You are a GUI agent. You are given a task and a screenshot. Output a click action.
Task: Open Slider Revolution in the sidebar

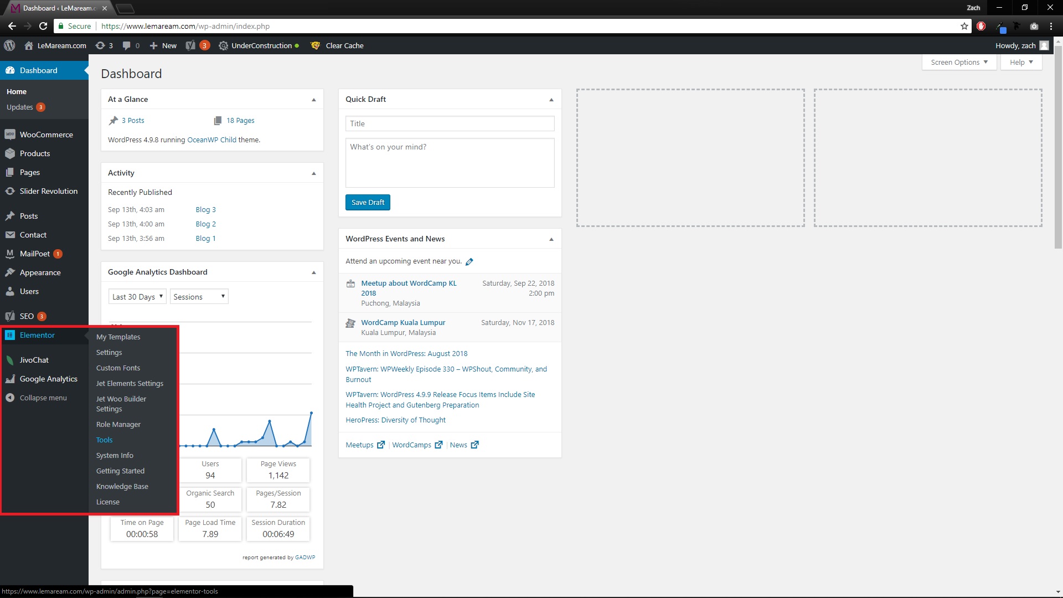[44, 191]
